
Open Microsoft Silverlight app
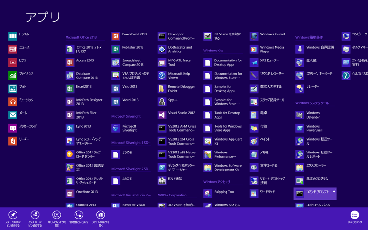click(125, 128)
